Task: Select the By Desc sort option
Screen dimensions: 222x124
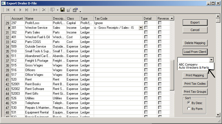Action: [x=189, y=103]
